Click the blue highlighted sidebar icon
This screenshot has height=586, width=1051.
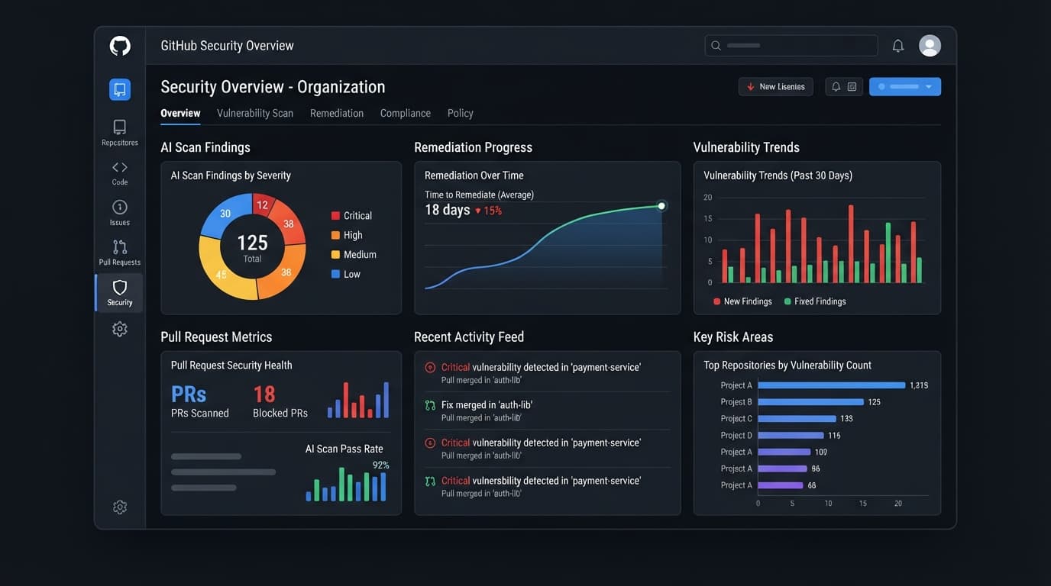(120, 89)
